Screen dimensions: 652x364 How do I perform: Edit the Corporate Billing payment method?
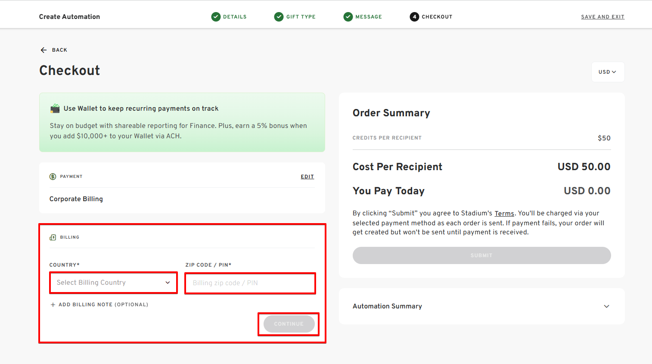[x=307, y=177]
